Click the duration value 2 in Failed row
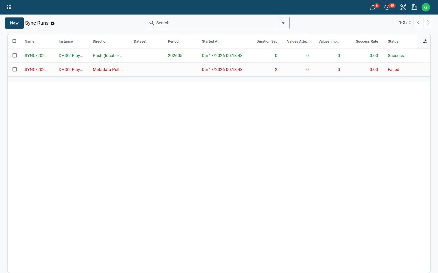Image resolution: width=438 pixels, height=273 pixels. pyautogui.click(x=276, y=70)
